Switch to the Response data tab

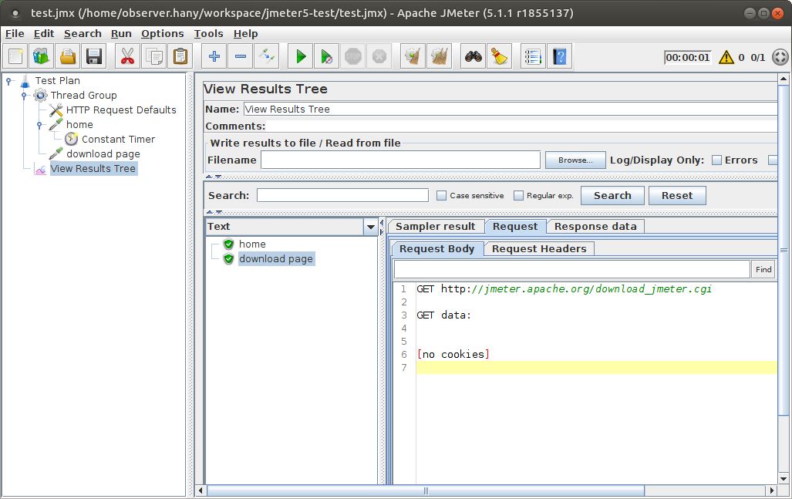click(x=595, y=227)
